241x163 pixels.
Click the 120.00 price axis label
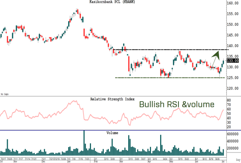[x=233, y=88]
